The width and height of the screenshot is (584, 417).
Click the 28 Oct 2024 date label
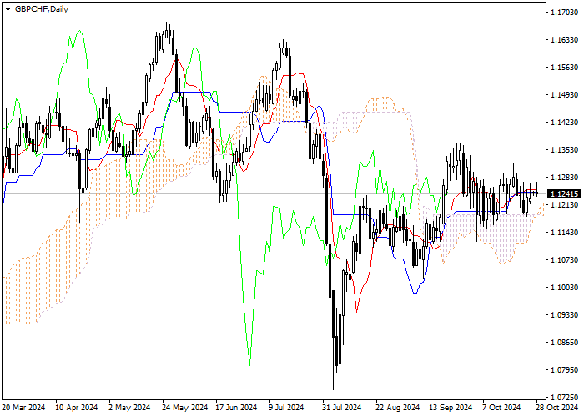tap(557, 408)
